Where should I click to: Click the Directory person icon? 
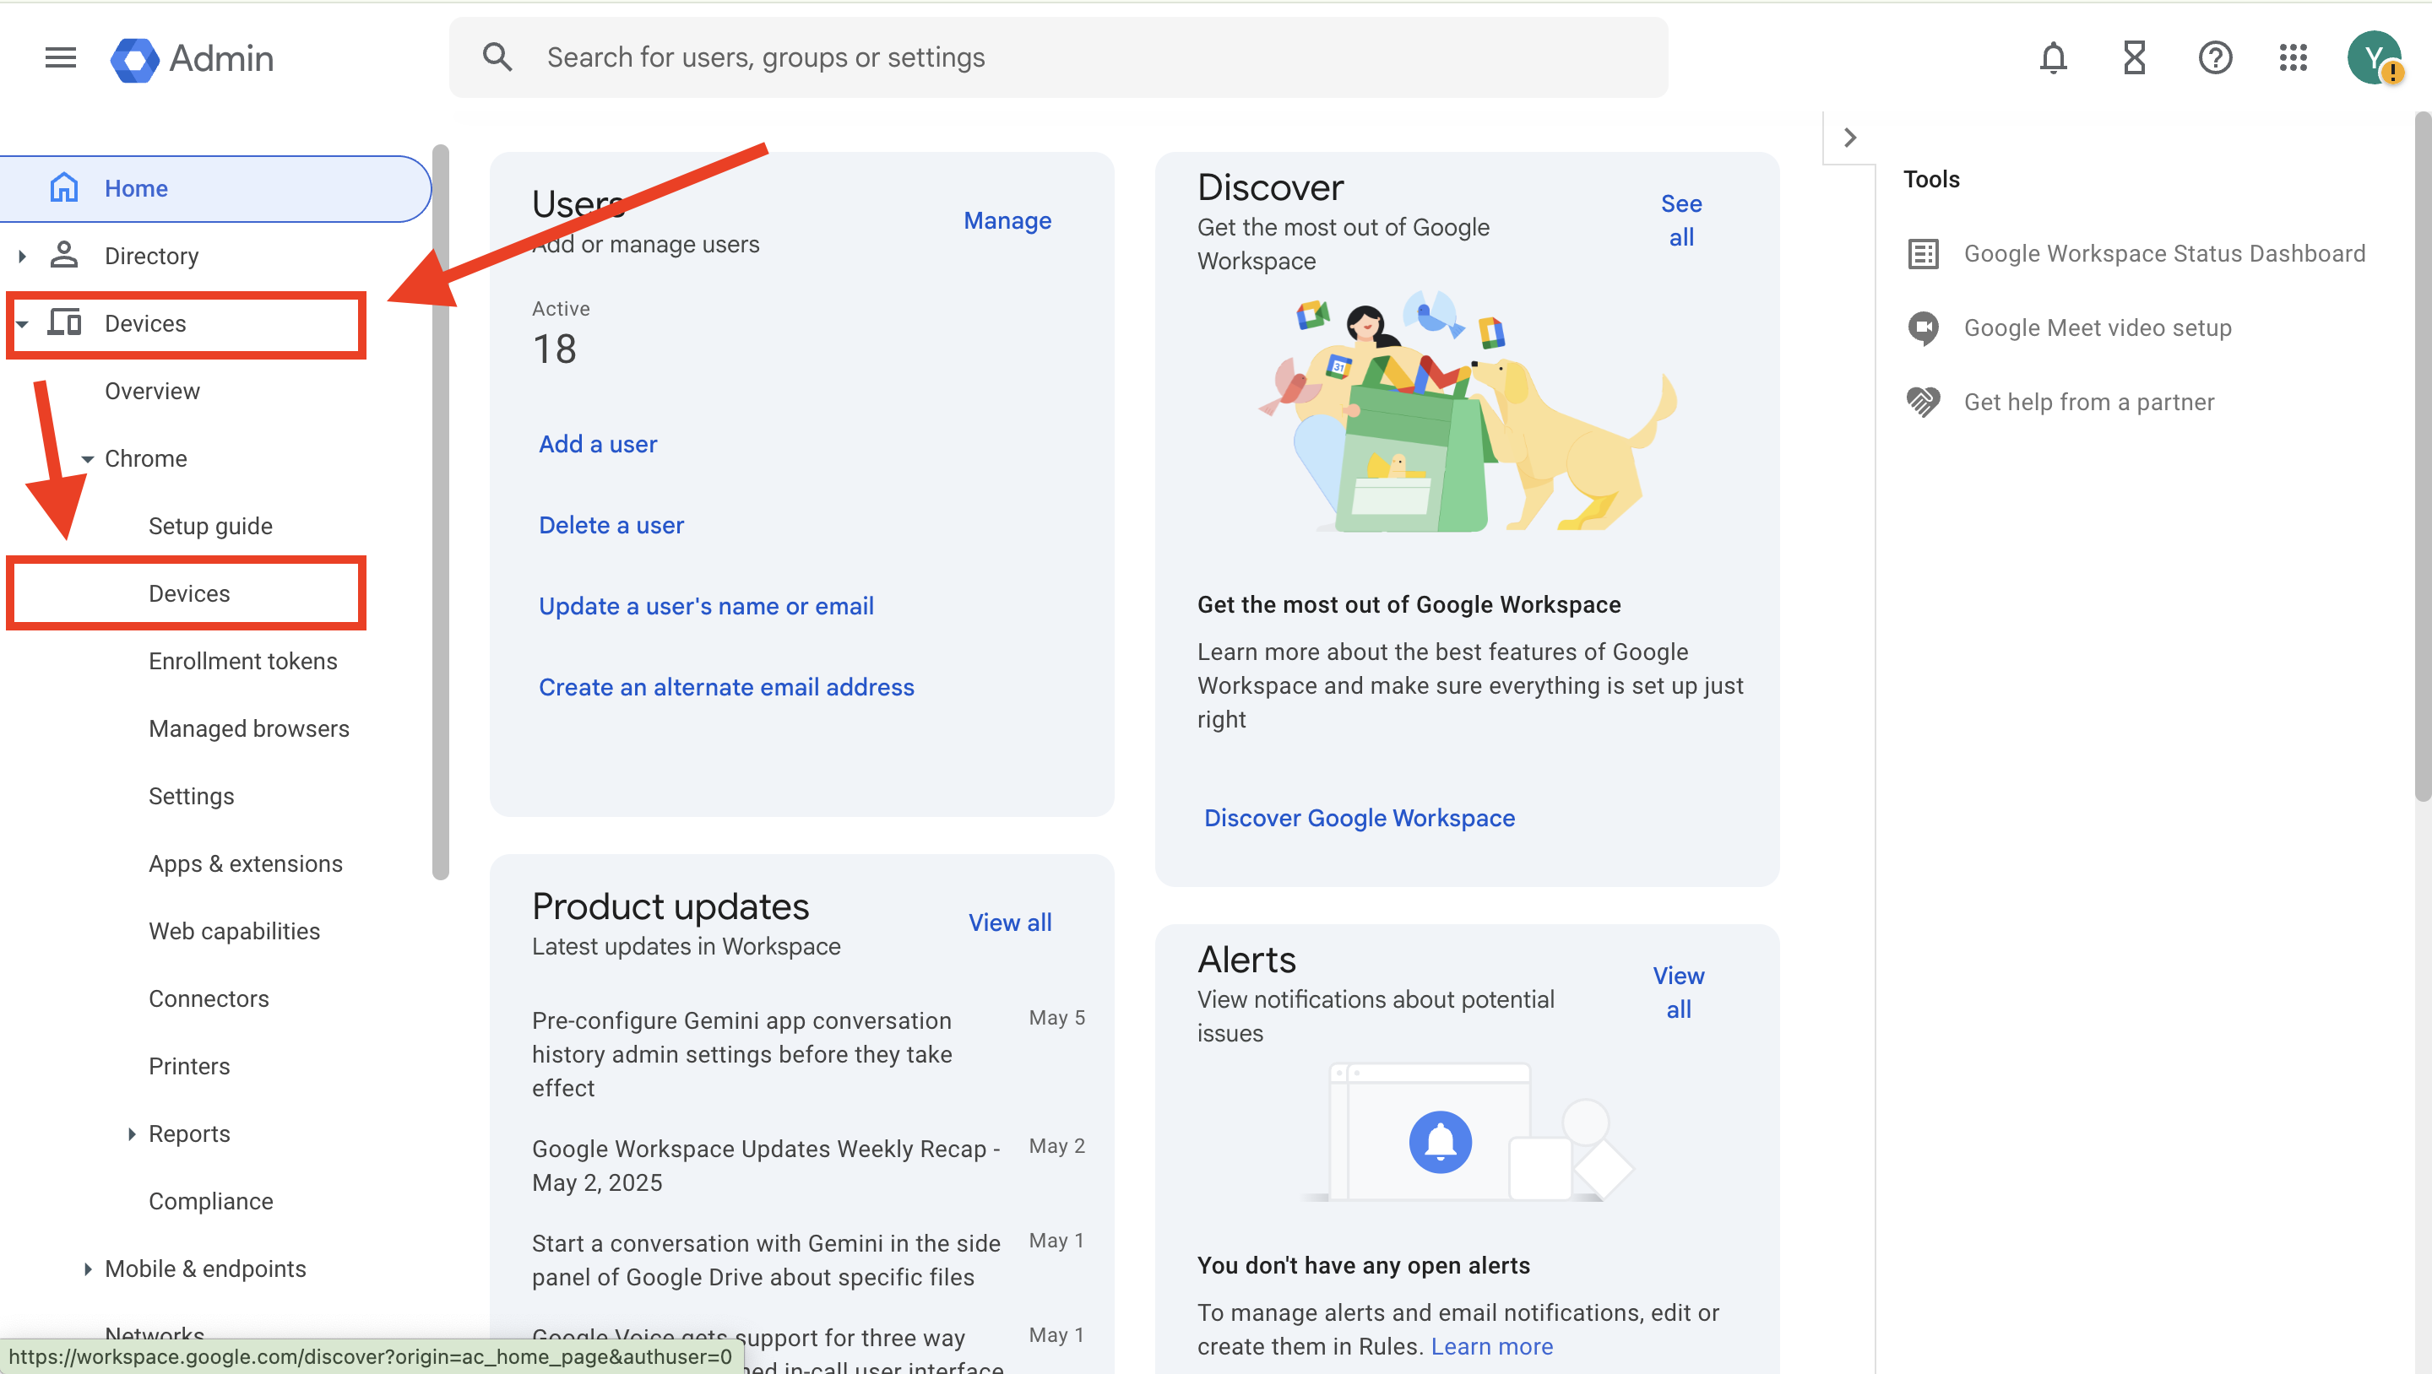click(x=63, y=255)
